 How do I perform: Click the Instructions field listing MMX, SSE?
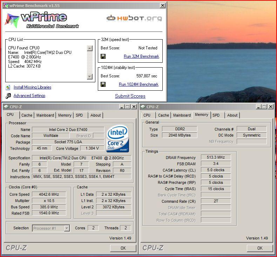pos(82,176)
